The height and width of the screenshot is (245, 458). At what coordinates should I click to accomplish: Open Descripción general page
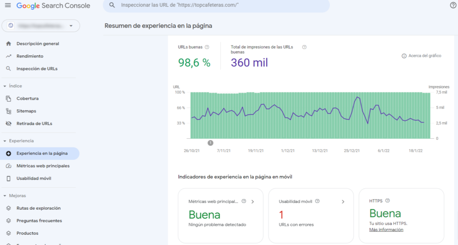(x=38, y=44)
